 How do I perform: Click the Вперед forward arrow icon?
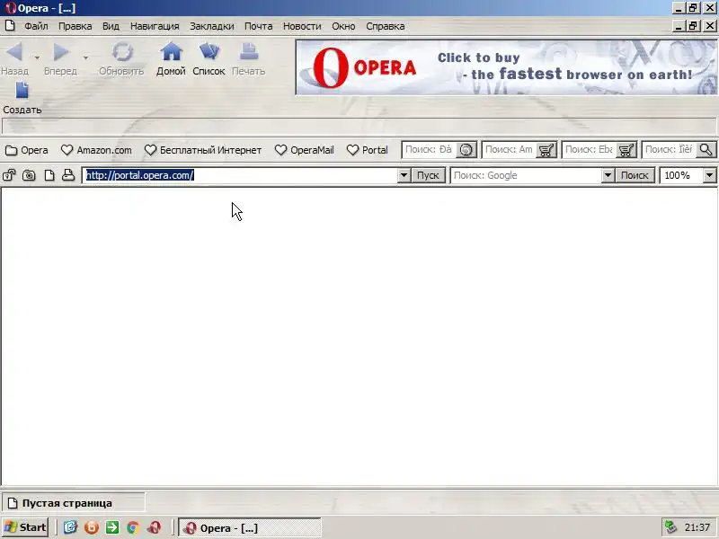(x=60, y=52)
